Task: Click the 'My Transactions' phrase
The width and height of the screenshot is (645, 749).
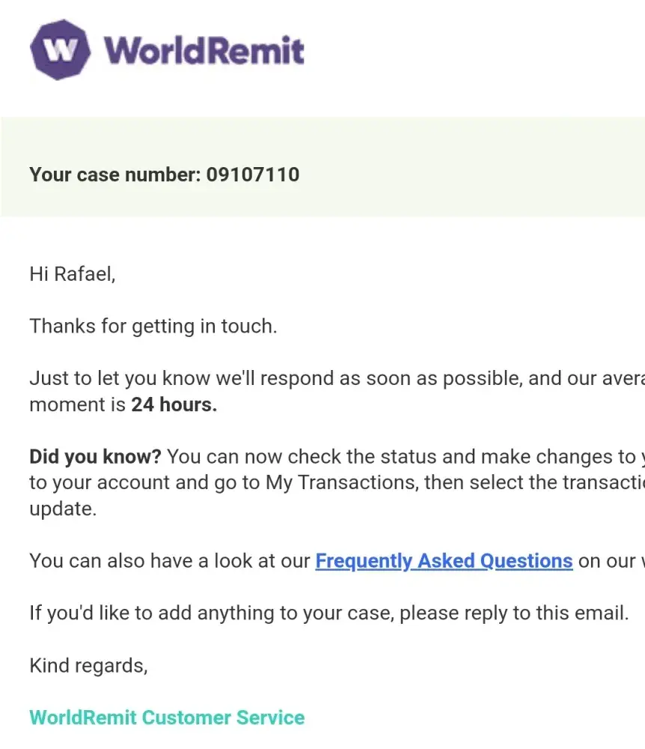Action: click(x=340, y=483)
